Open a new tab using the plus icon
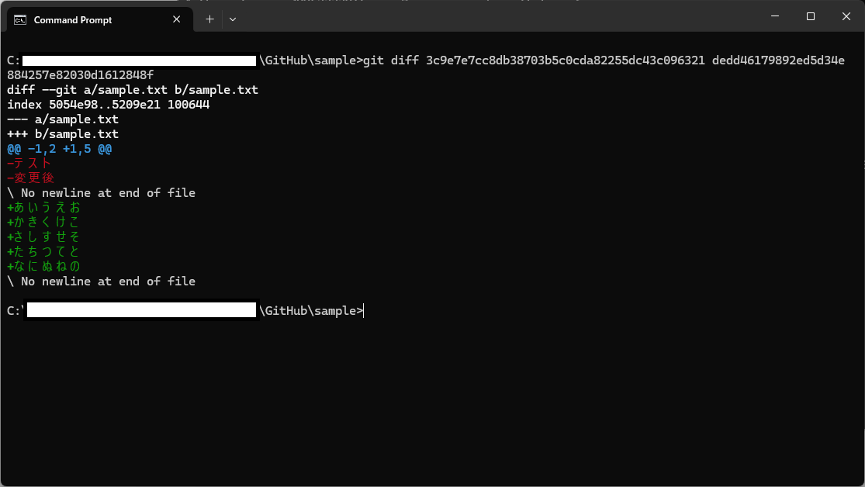865x487 pixels. click(208, 19)
